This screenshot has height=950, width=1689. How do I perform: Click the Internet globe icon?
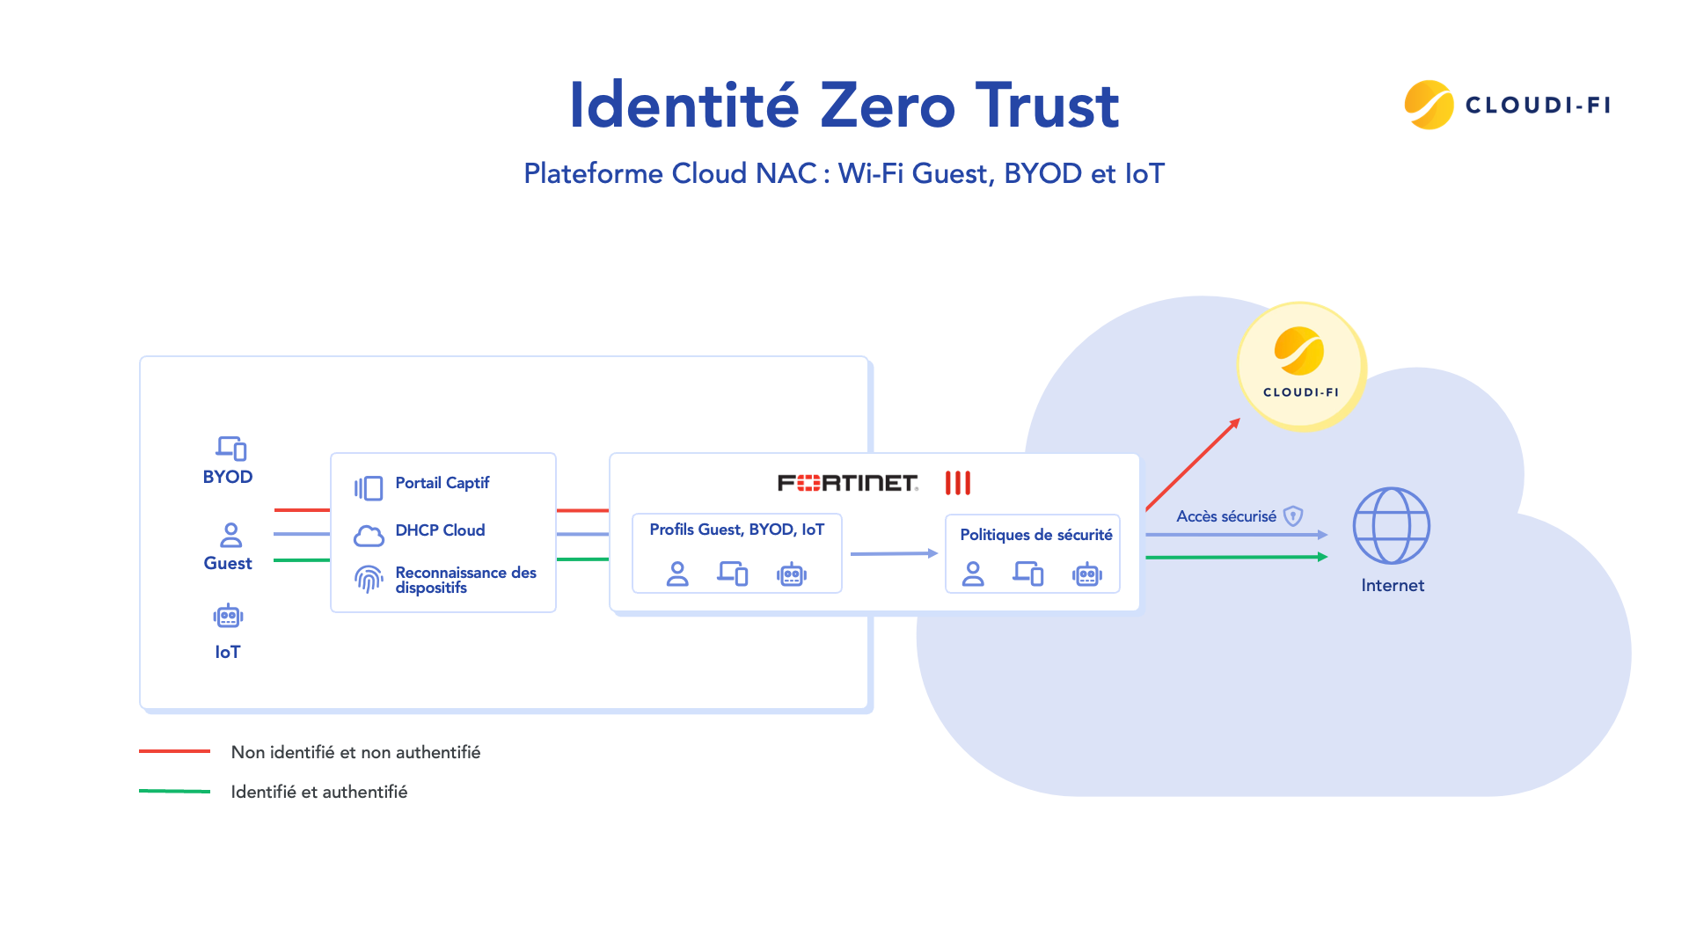point(1391,526)
